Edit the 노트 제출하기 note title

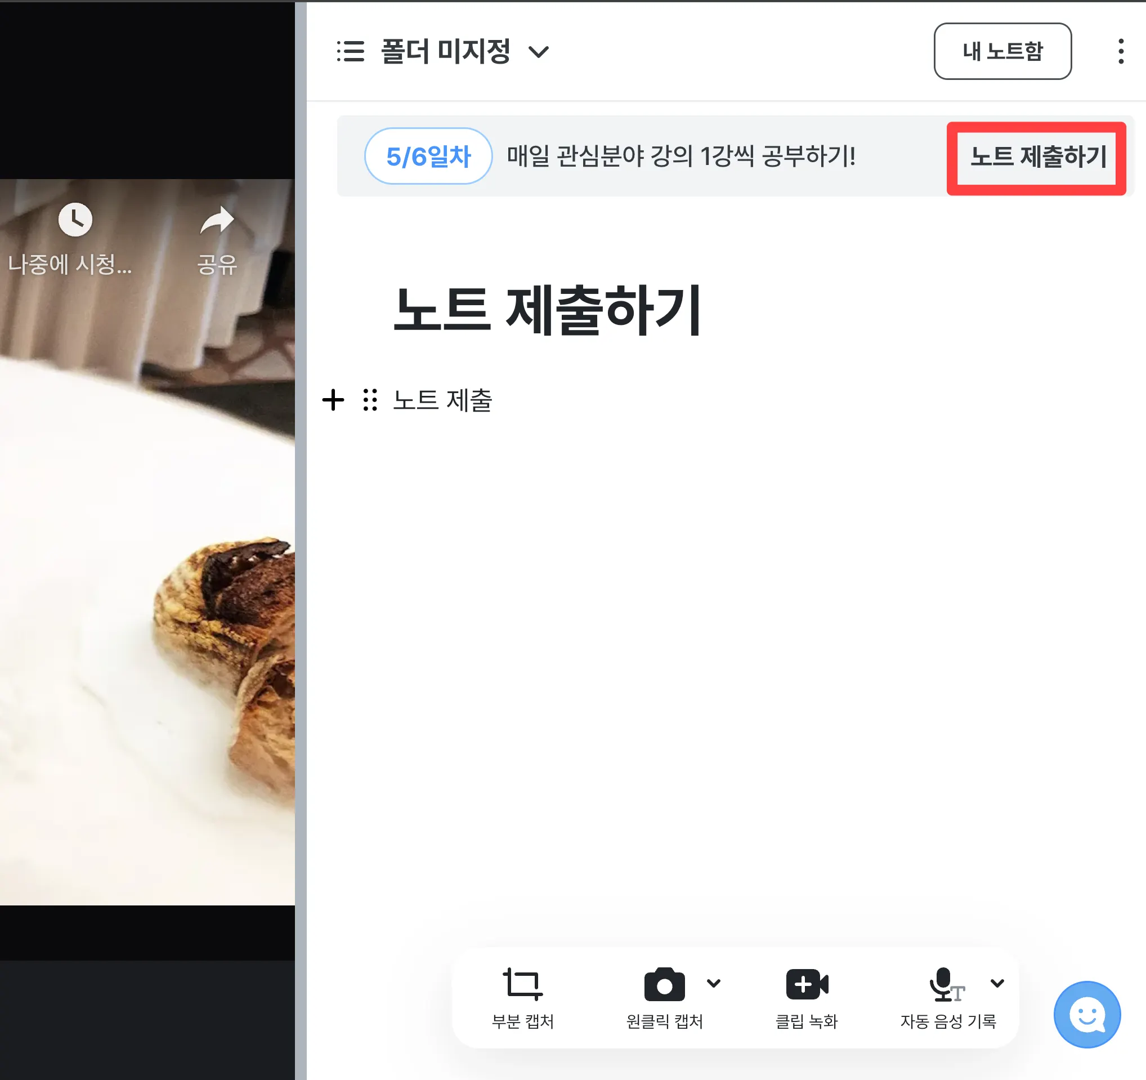point(547,310)
